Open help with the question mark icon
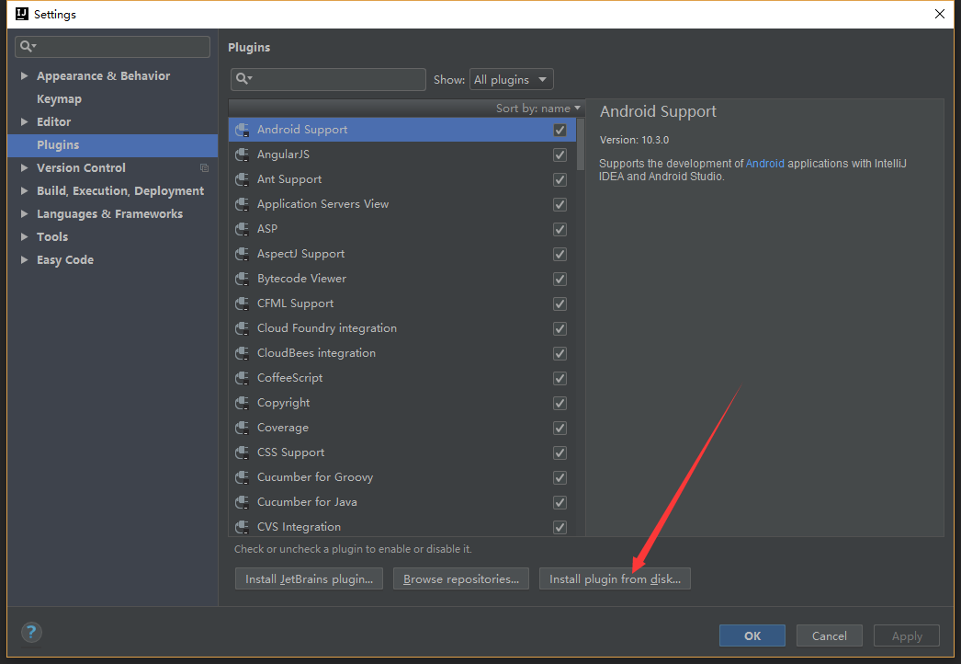Viewport: 961px width, 664px height. tap(31, 632)
